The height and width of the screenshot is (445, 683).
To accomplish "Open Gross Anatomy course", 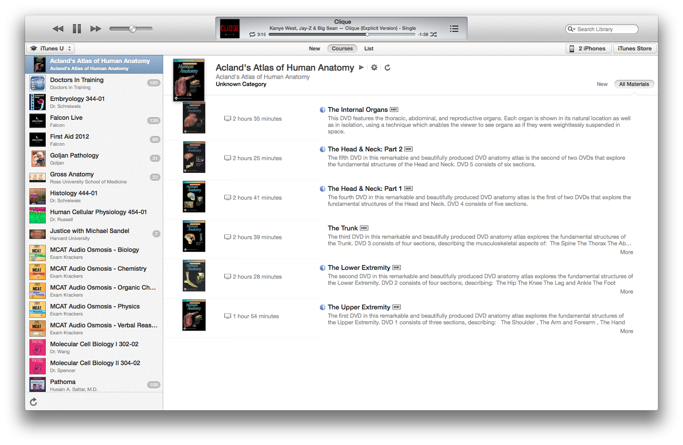I will (94, 177).
